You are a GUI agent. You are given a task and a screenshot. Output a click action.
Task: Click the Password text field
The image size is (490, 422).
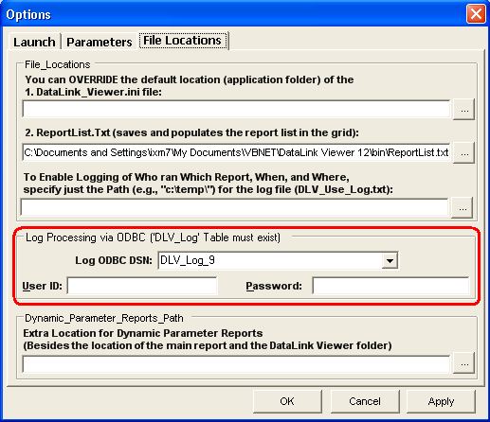390,286
